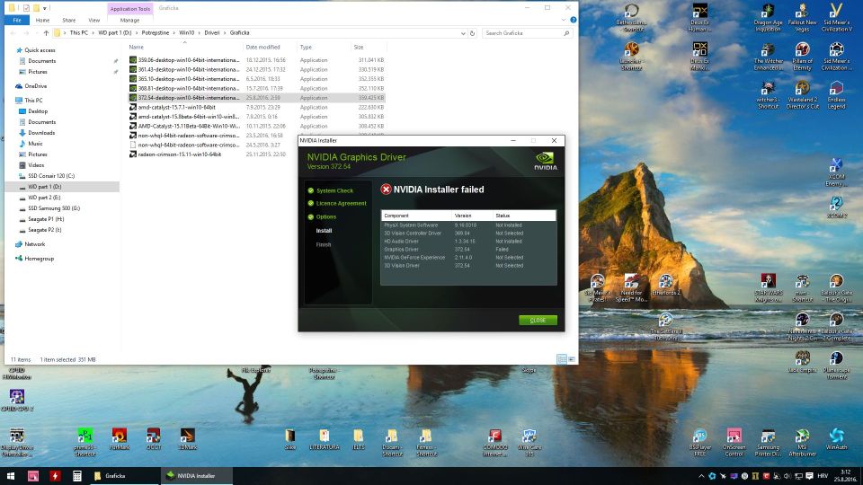Viewport: 863px width, 485px height.
Task: Switch to the View ribbon tab
Action: pyautogui.click(x=94, y=20)
